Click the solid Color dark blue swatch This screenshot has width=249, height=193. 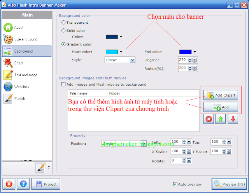coord(112,37)
